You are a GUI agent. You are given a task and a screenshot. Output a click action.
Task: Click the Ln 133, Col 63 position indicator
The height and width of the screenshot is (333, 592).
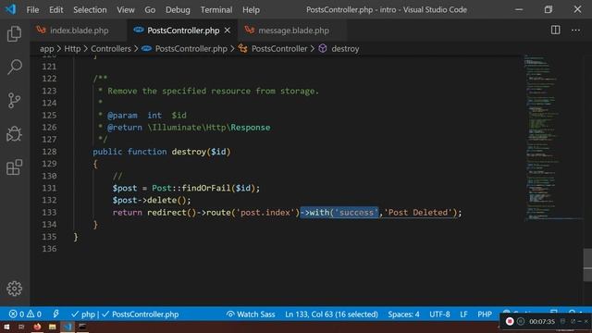(x=331, y=314)
